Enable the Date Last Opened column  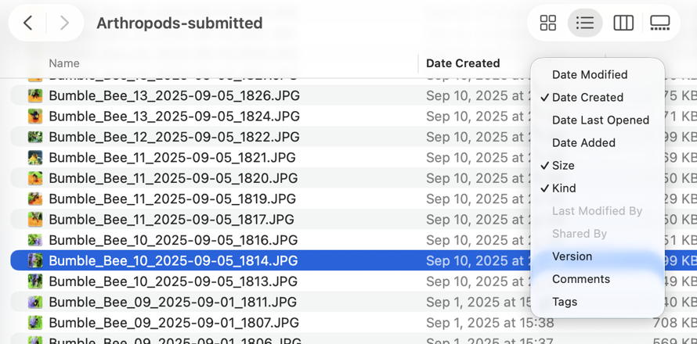coord(600,120)
